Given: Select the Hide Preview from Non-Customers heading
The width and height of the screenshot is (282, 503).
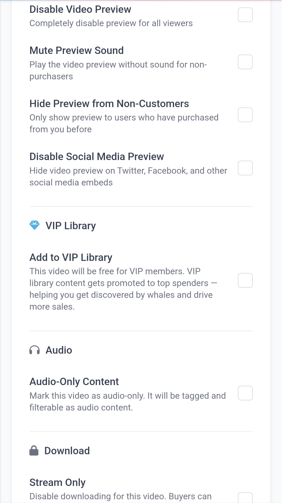Looking at the screenshot, I should pos(109,104).
